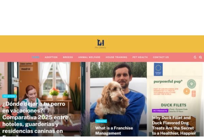Open the Pet Health menu item
Viewport: 204px width, 139px height.
(x=140, y=57)
